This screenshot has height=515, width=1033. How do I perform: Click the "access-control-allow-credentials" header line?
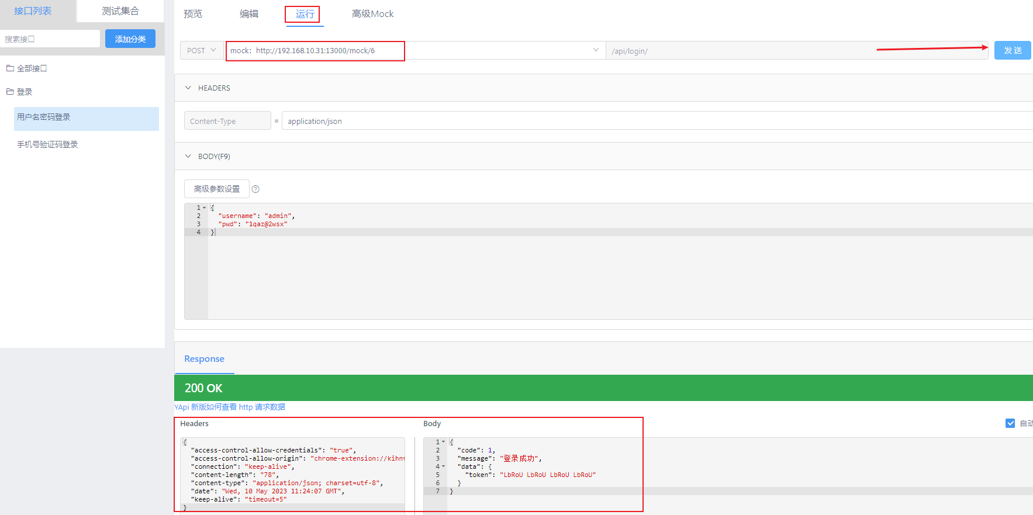point(274,450)
